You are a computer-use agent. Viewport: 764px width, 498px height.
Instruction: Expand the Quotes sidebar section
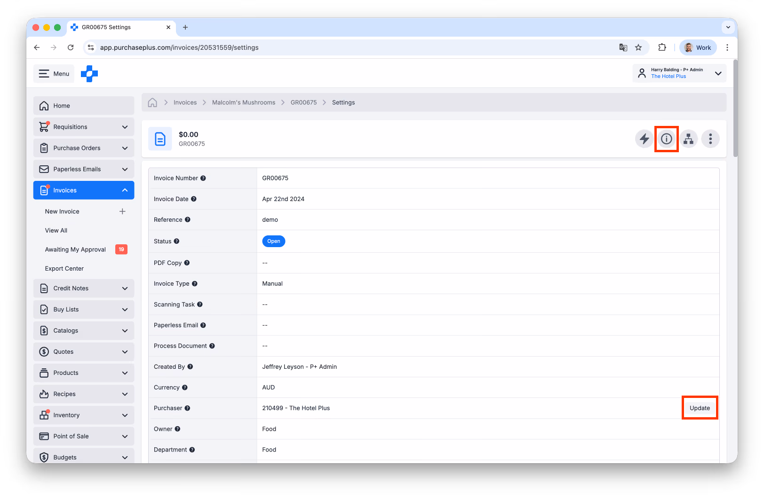pos(84,352)
